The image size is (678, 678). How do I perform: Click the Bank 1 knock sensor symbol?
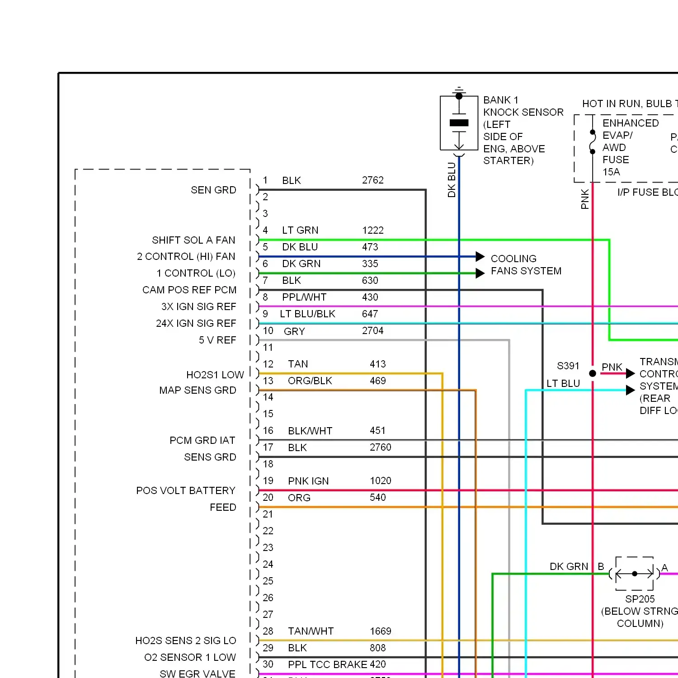[459, 123]
